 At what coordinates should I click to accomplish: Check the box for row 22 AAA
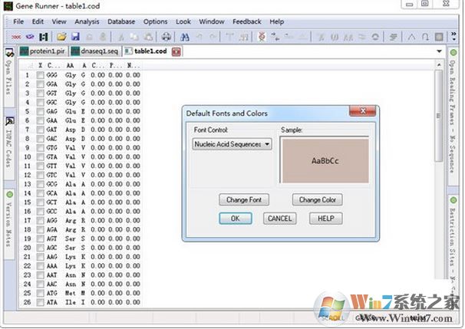pyautogui.click(x=40, y=266)
